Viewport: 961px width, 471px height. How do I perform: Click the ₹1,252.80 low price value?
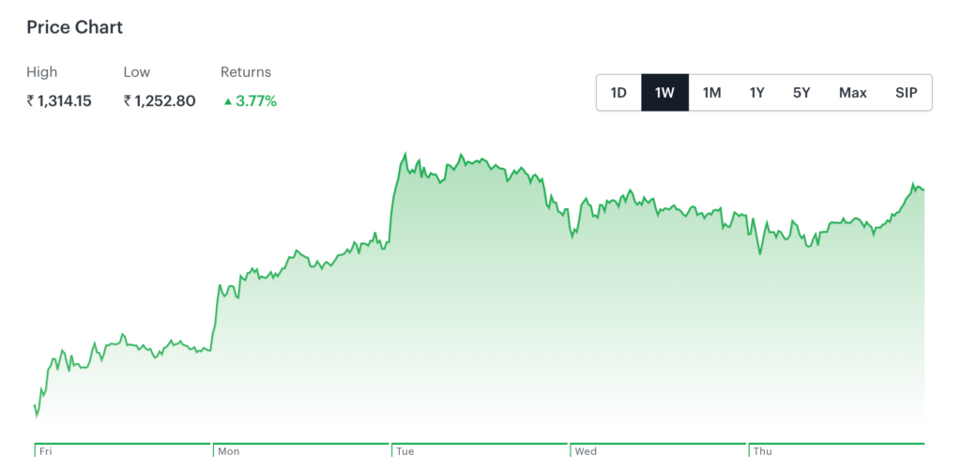pos(160,101)
